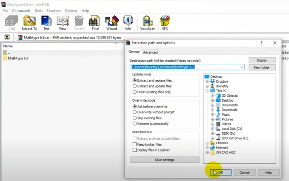This screenshot has width=289, height=181.
Task: Select Dropbox in folder tree
Action: tap(222, 81)
